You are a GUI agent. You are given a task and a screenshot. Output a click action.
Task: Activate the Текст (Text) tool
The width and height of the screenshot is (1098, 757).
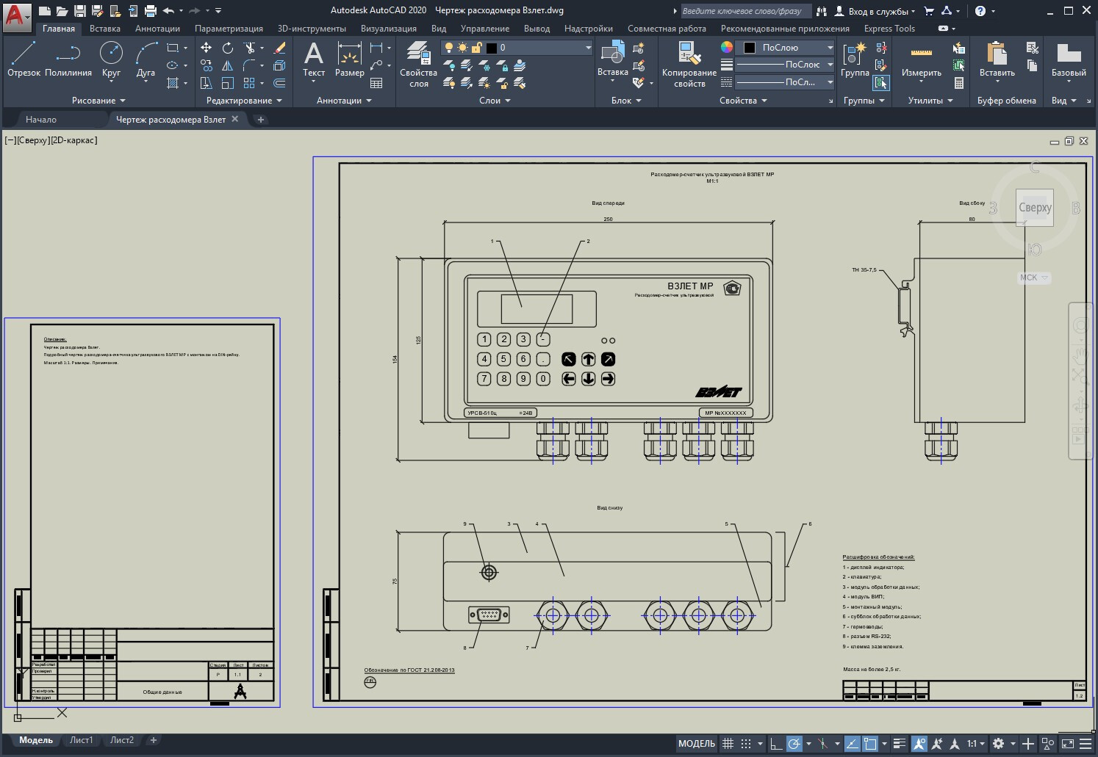[314, 59]
